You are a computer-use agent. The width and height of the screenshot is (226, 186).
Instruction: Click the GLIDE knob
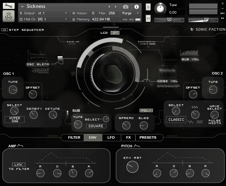pyautogui.click(x=144, y=125)
